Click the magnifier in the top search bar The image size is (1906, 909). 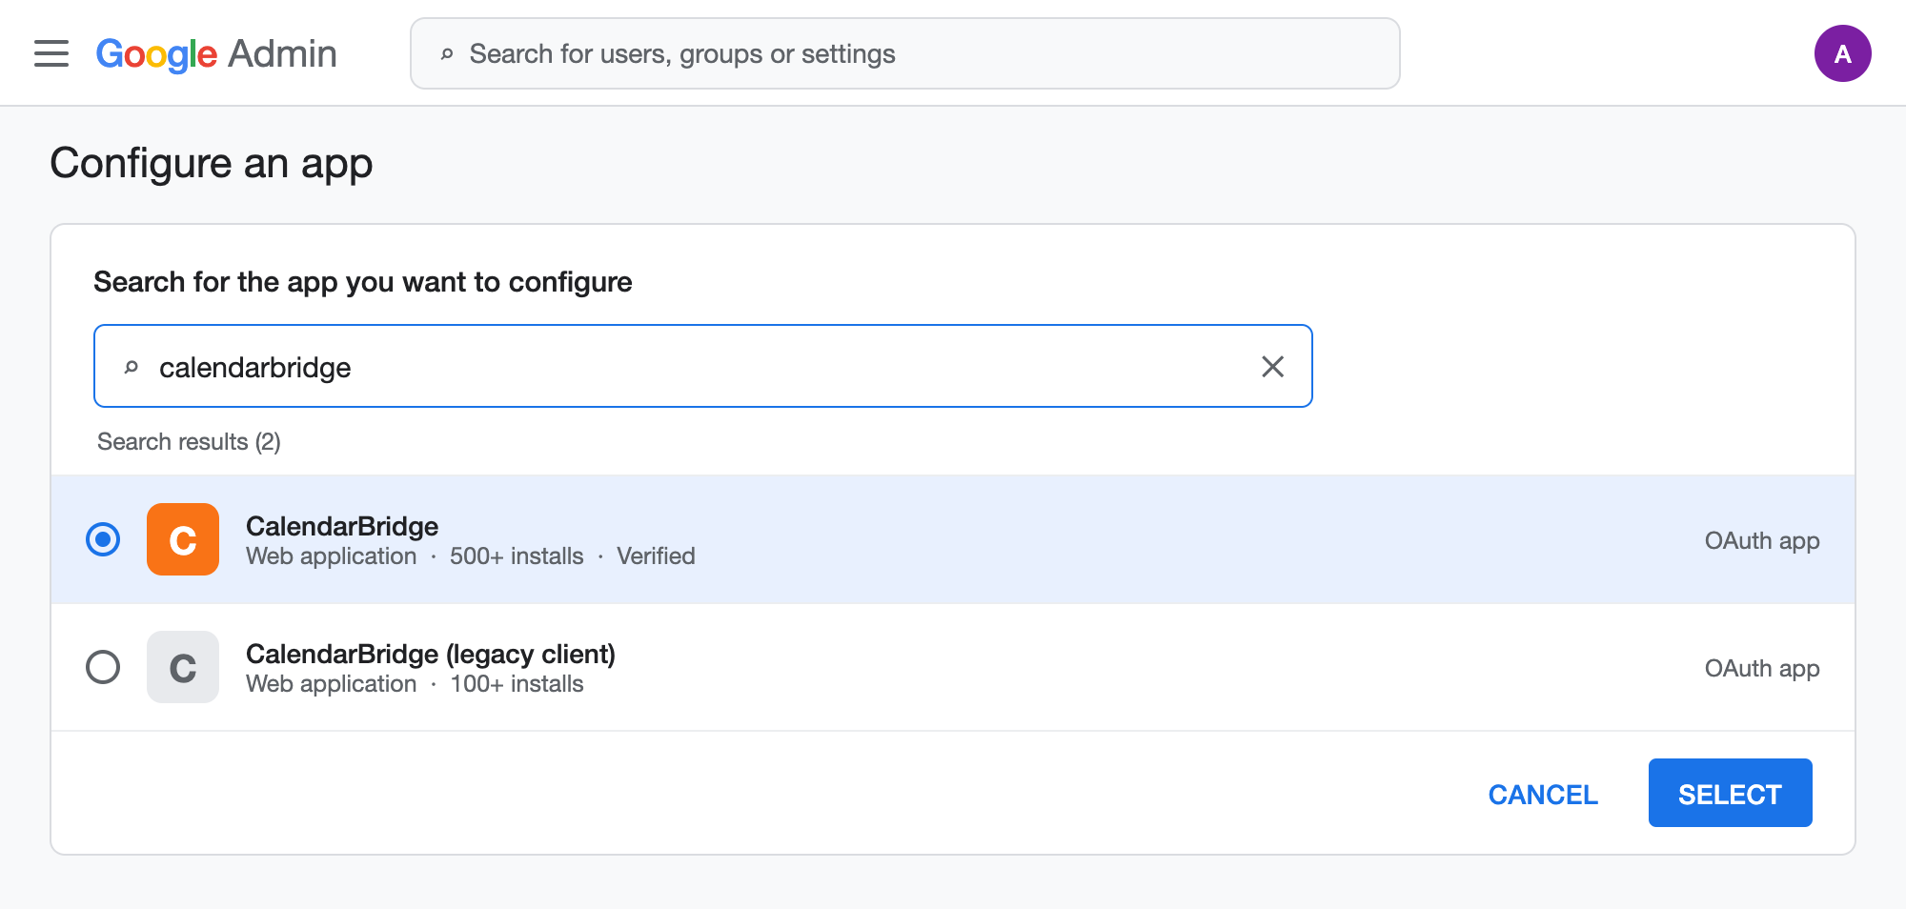pos(446,54)
